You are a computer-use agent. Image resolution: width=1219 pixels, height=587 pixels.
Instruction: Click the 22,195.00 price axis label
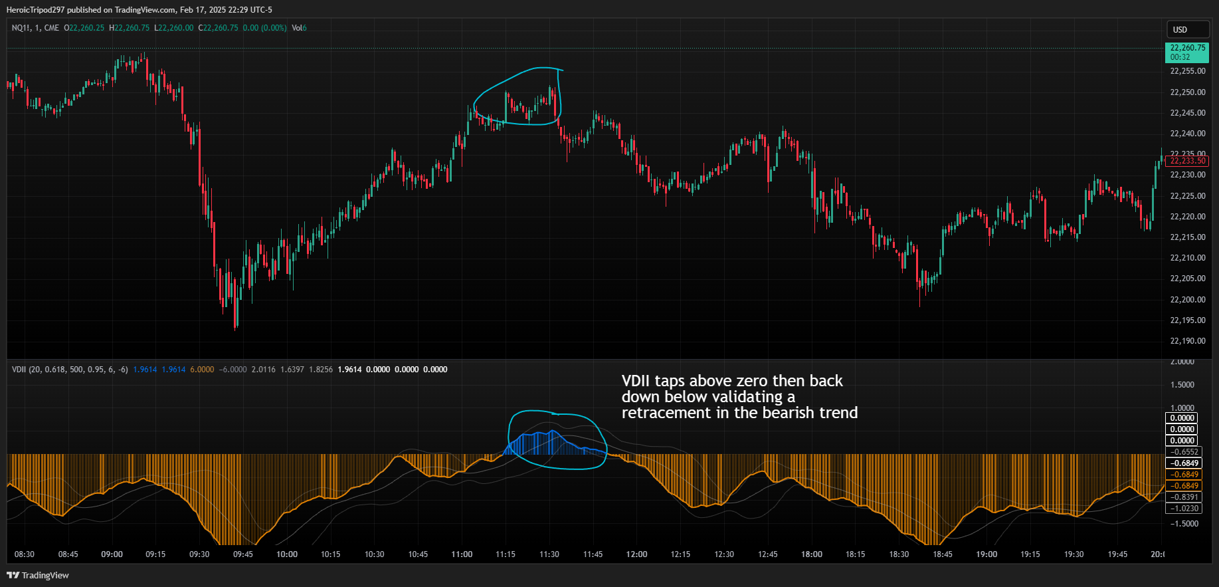click(x=1188, y=320)
